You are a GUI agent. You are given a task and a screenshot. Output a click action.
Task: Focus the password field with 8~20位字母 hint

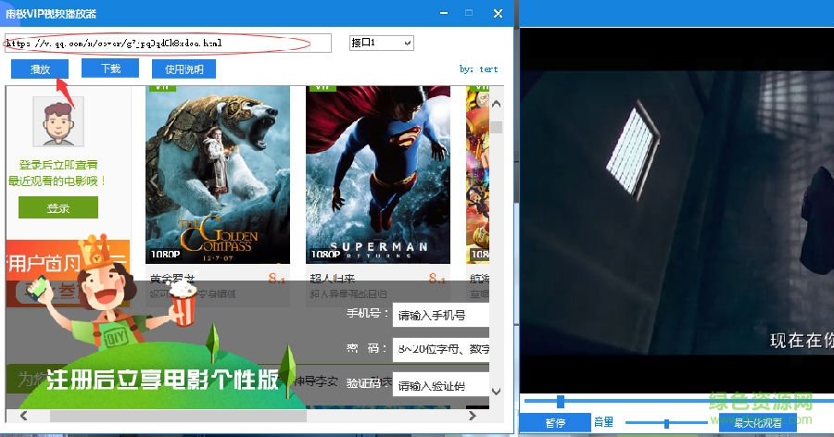[440, 349]
